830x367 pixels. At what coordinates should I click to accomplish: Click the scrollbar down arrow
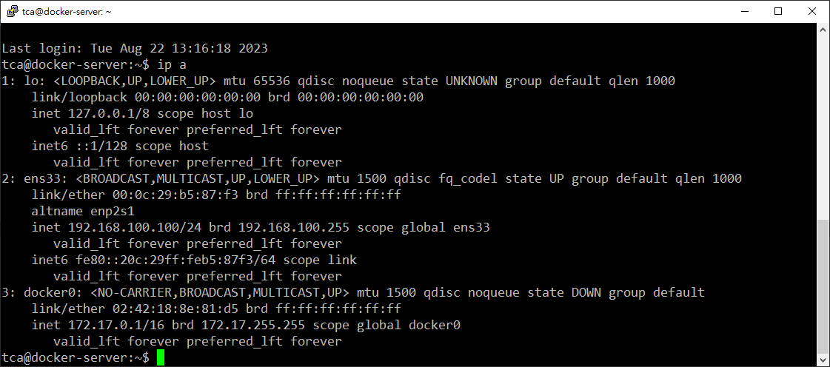[822, 359]
